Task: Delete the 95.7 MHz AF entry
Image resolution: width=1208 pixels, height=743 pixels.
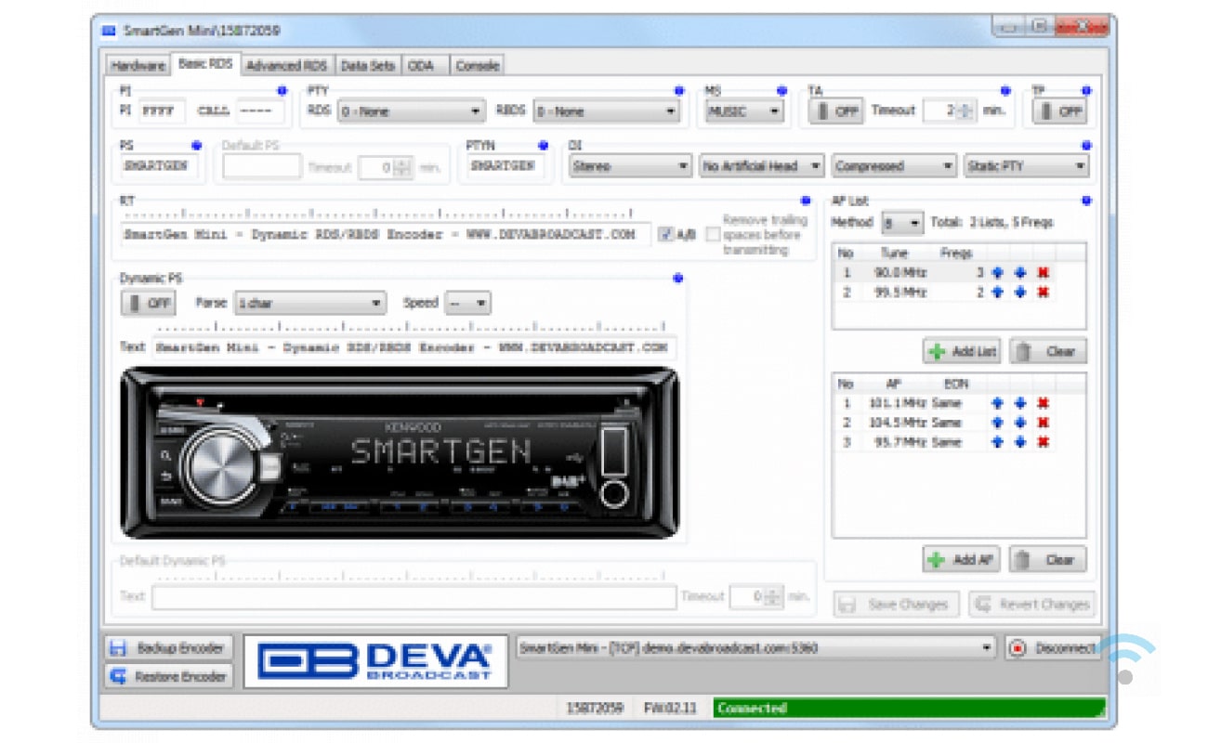Action: [1043, 442]
